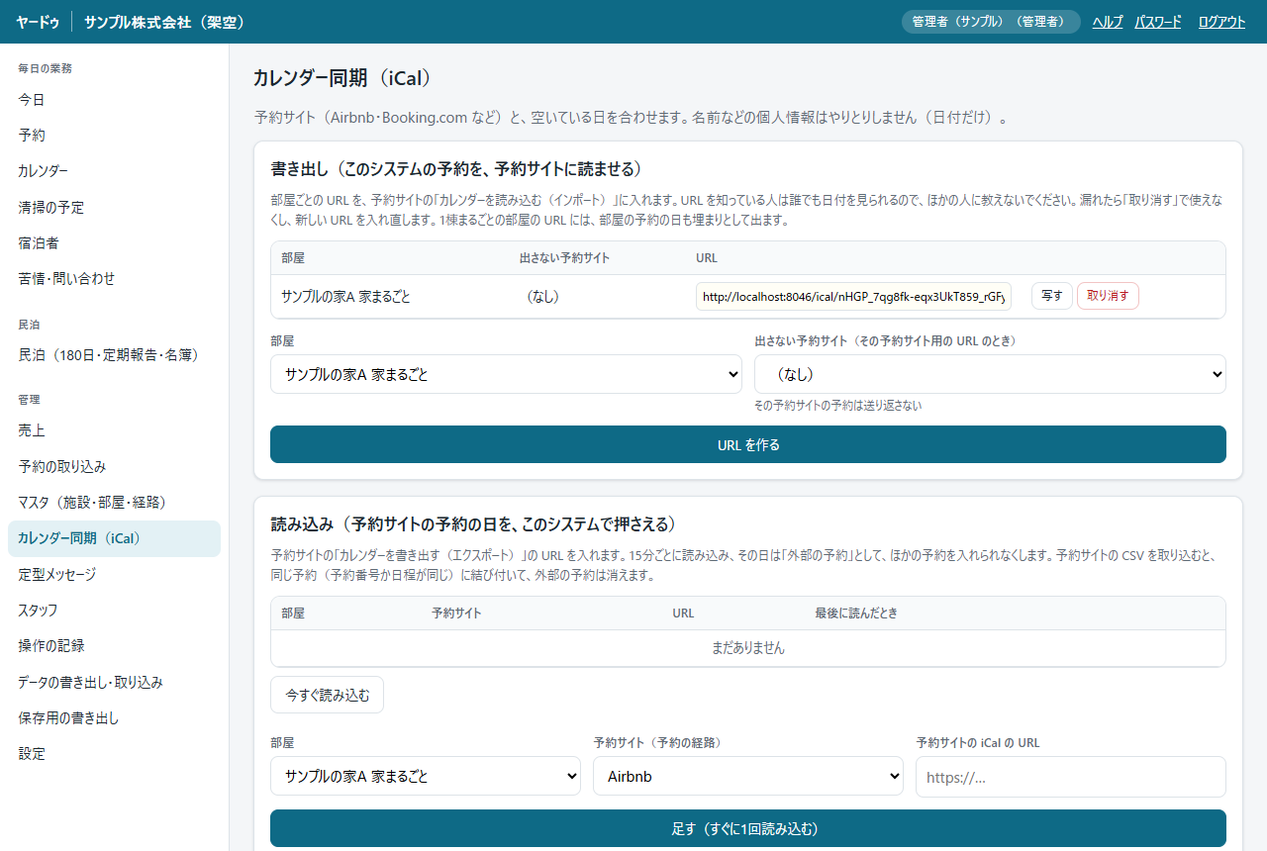Click the 取り消す button
1267x851 pixels.
pyautogui.click(x=1108, y=296)
